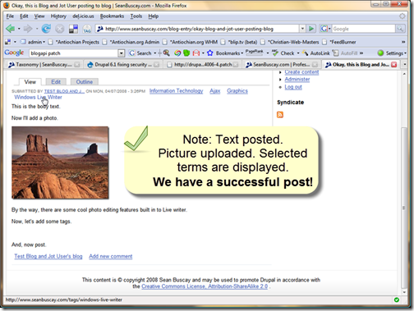Click the spell Check button
414x311 pixels.
pos(283,53)
